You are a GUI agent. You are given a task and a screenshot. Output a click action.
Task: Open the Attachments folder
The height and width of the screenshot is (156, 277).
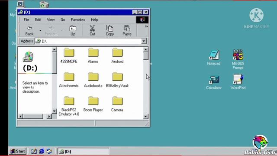click(x=69, y=80)
